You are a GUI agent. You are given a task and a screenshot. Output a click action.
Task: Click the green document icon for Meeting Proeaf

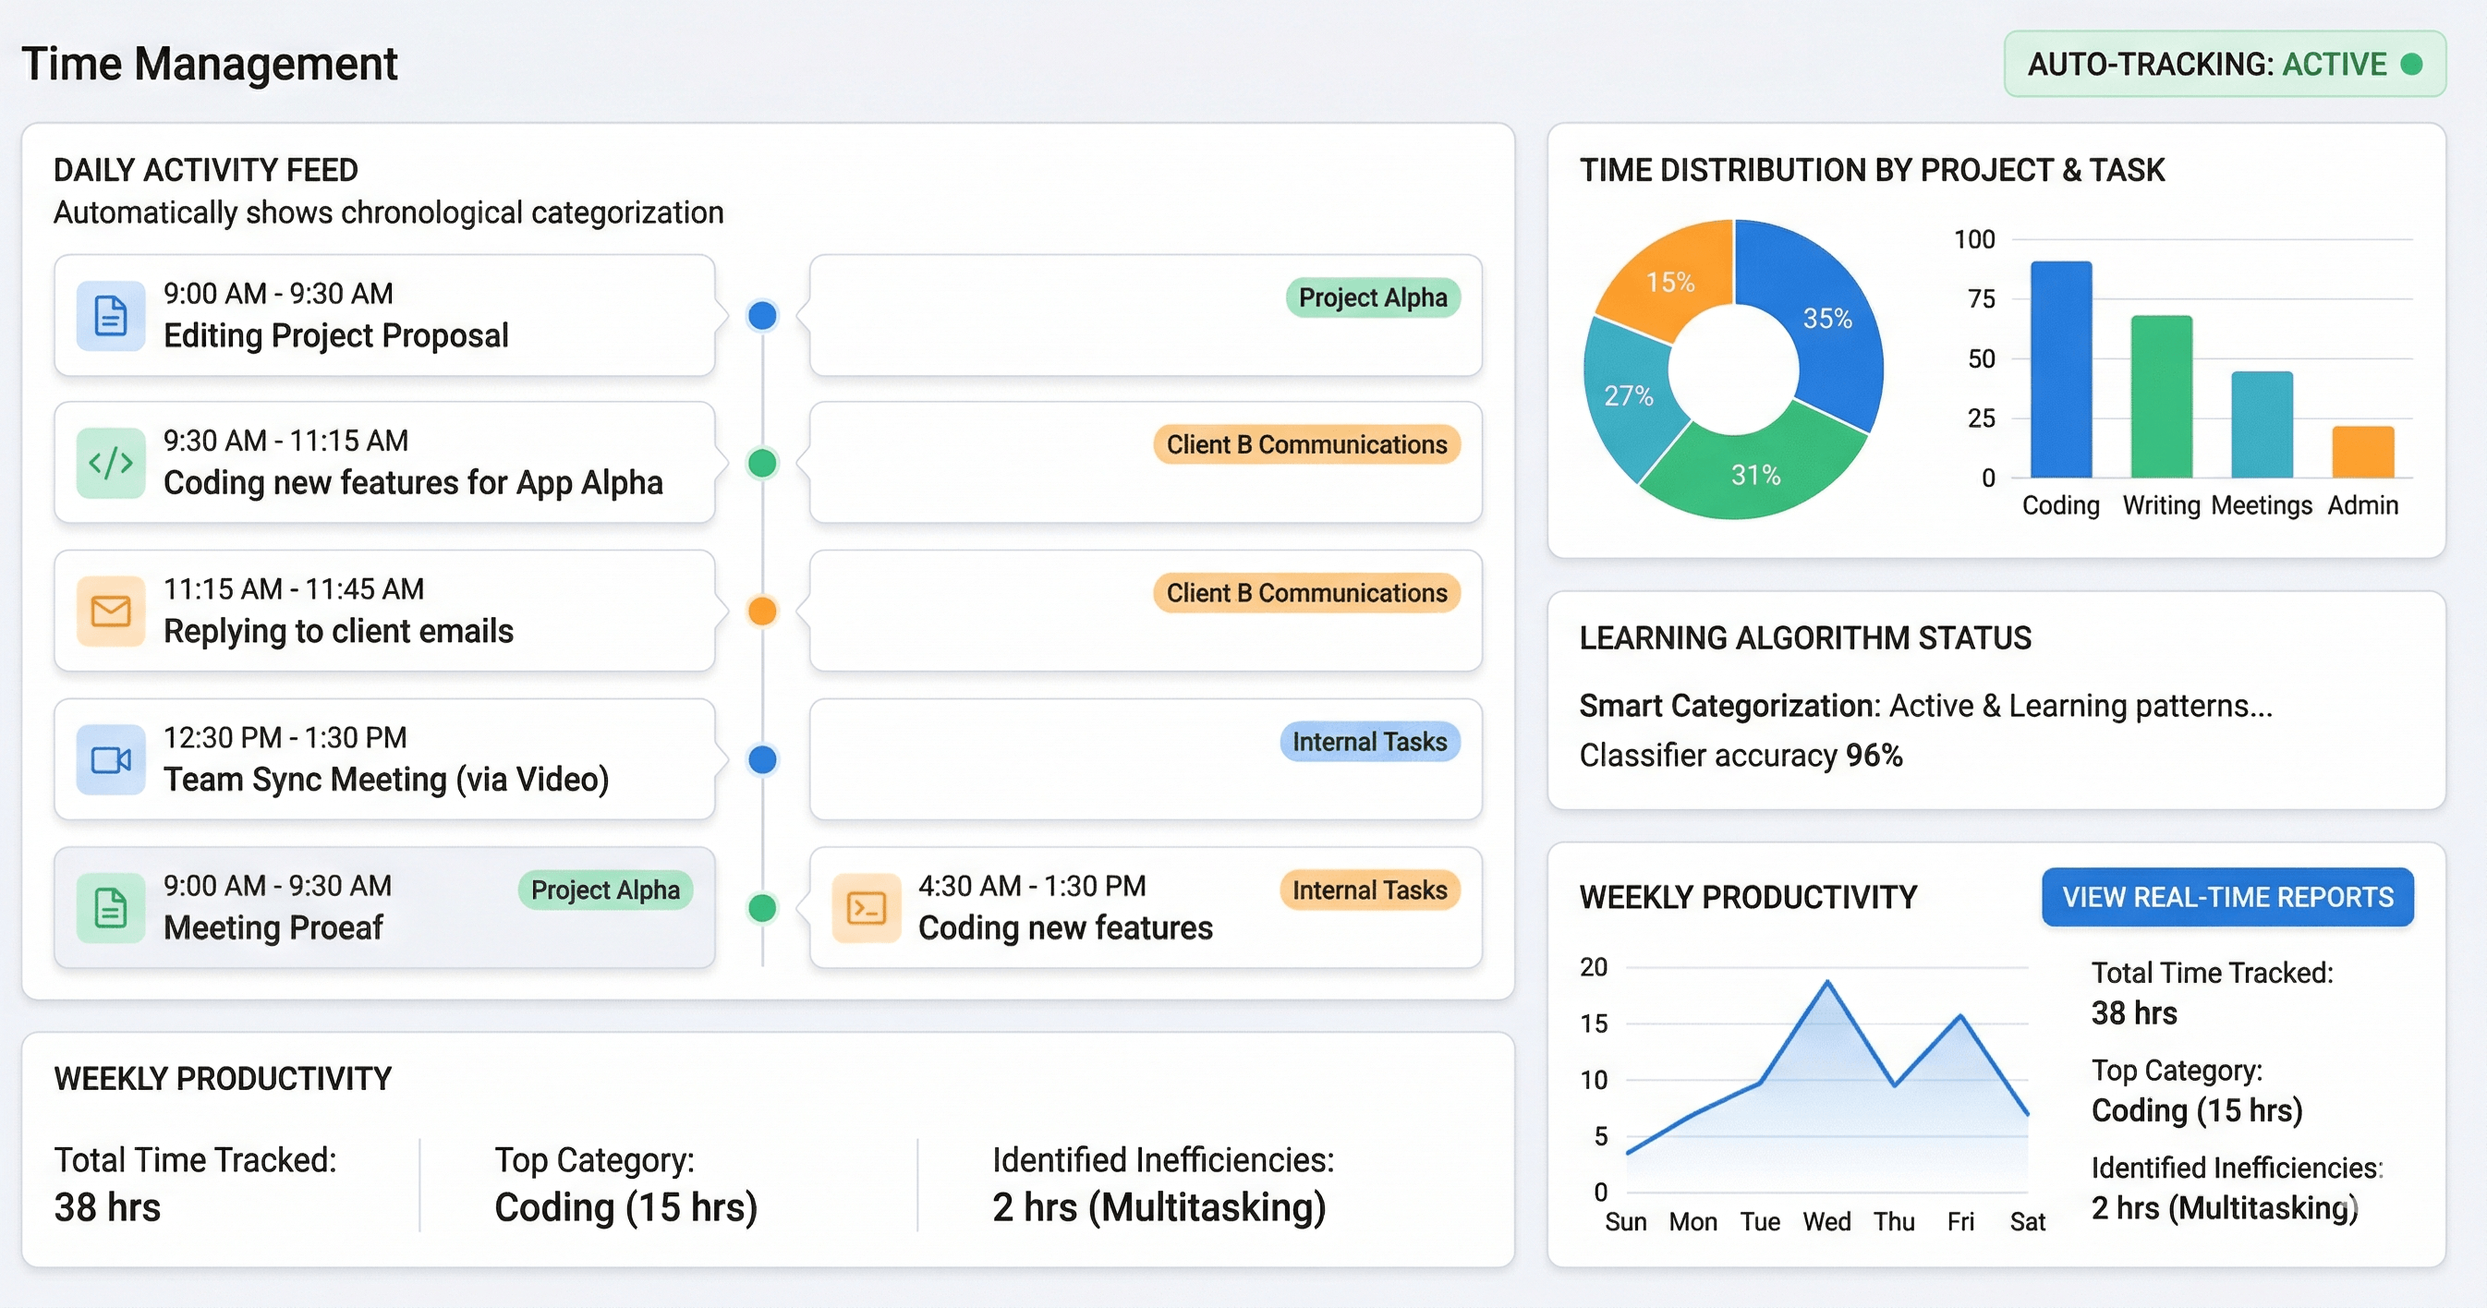(110, 908)
